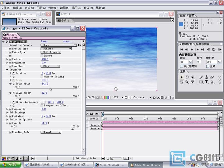
Task: Switch to the 特效和预置 tab
Action: pos(203,44)
